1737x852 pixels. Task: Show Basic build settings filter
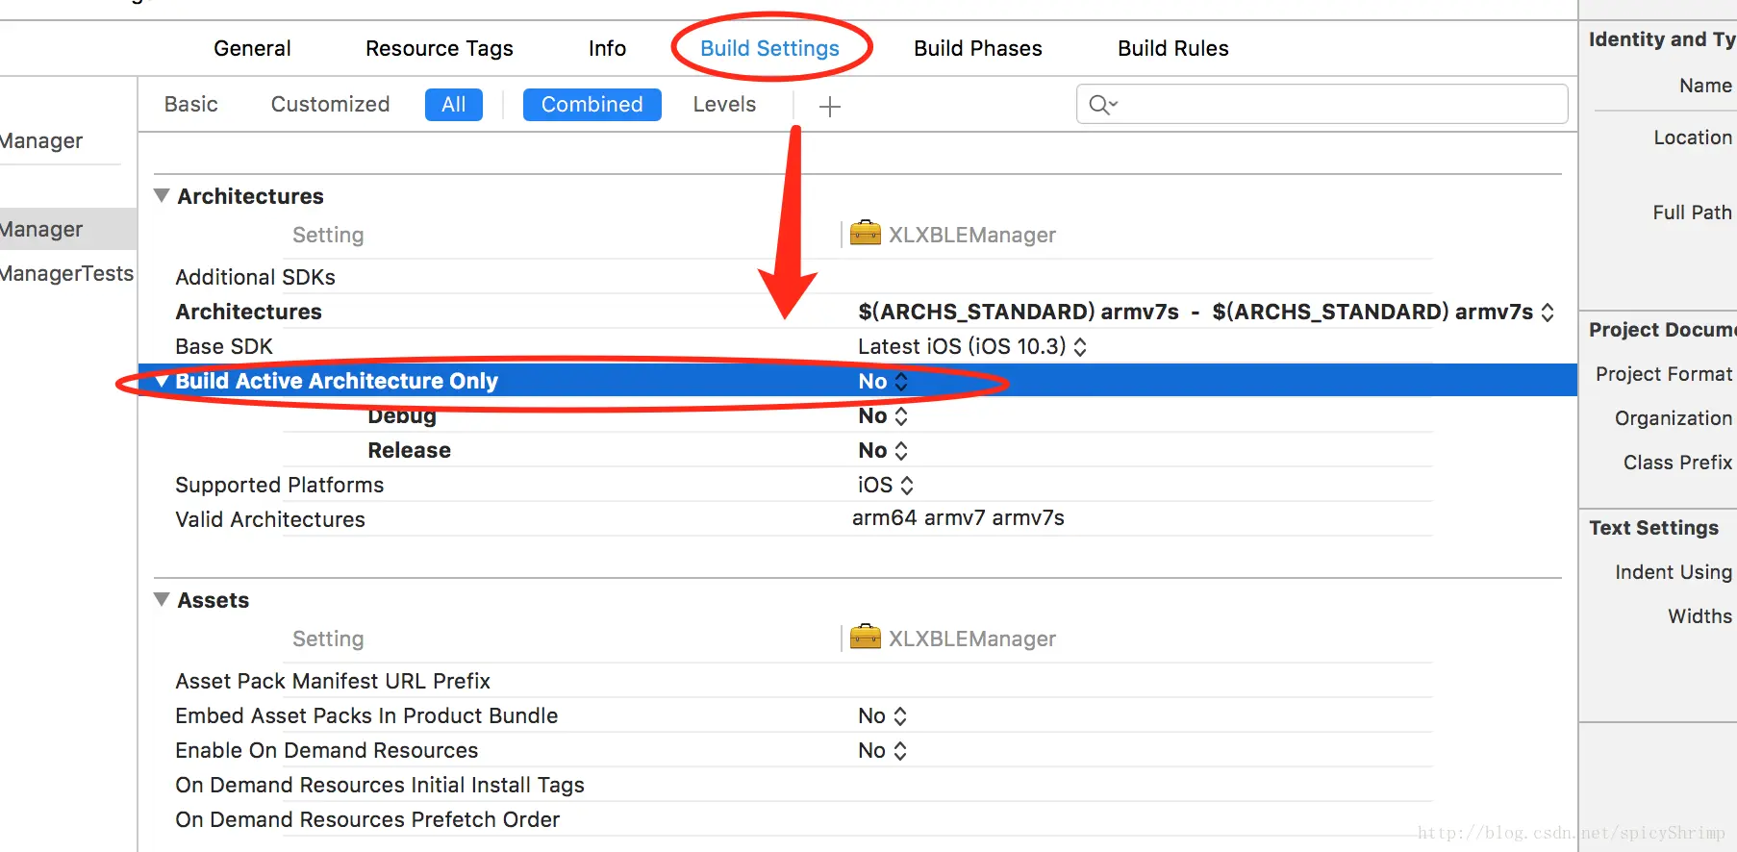(x=191, y=104)
